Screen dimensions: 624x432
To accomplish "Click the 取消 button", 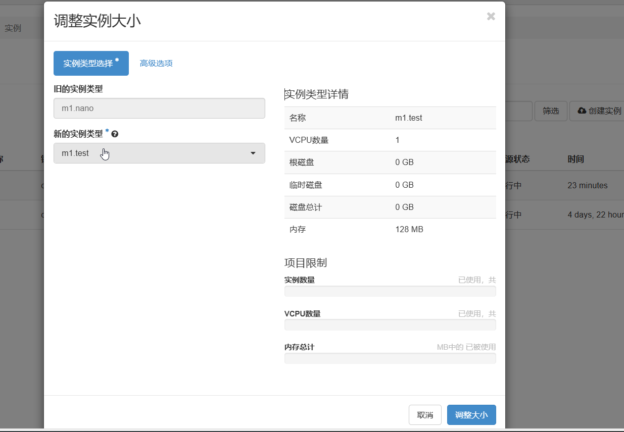I will (425, 415).
